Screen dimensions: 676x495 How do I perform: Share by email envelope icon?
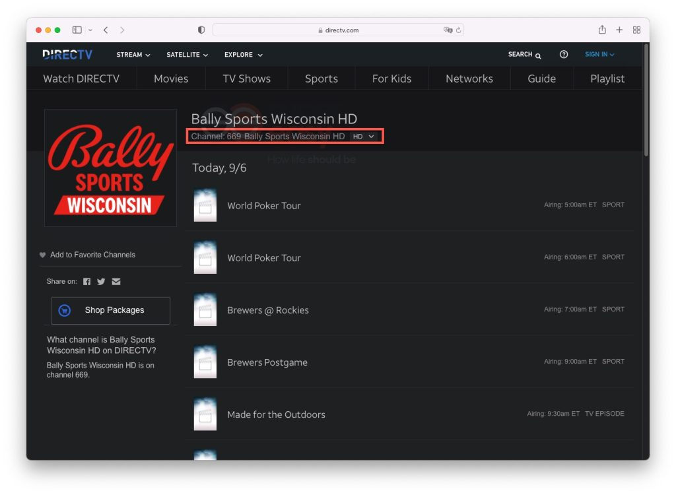[x=116, y=282]
